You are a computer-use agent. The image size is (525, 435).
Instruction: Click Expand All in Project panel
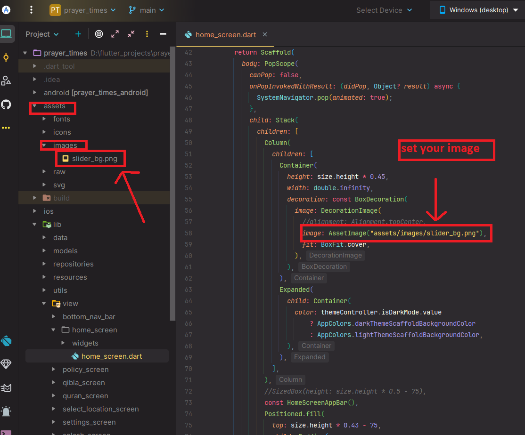click(115, 34)
